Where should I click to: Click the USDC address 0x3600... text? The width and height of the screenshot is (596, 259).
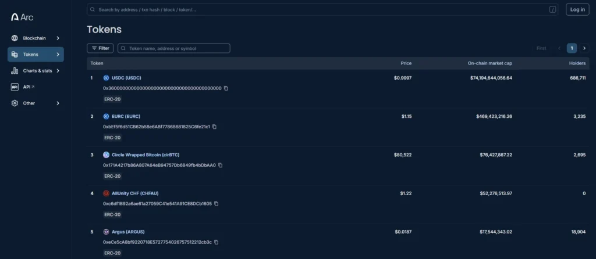pyautogui.click(x=162, y=88)
